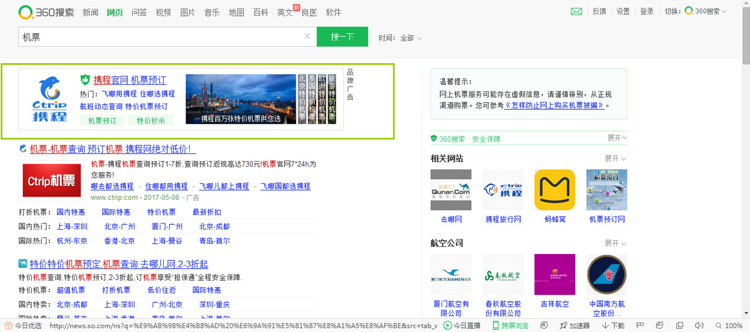The height and width of the screenshot is (332, 750).
Task: Open the 怎样防止网上购买机票被骗 link
Action: coord(554,105)
